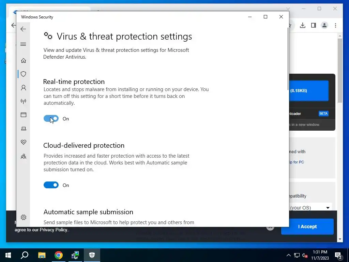Click the Chrome page vertical scrollbar
Screen dimensions: 349x262
pyautogui.click(x=340, y=71)
